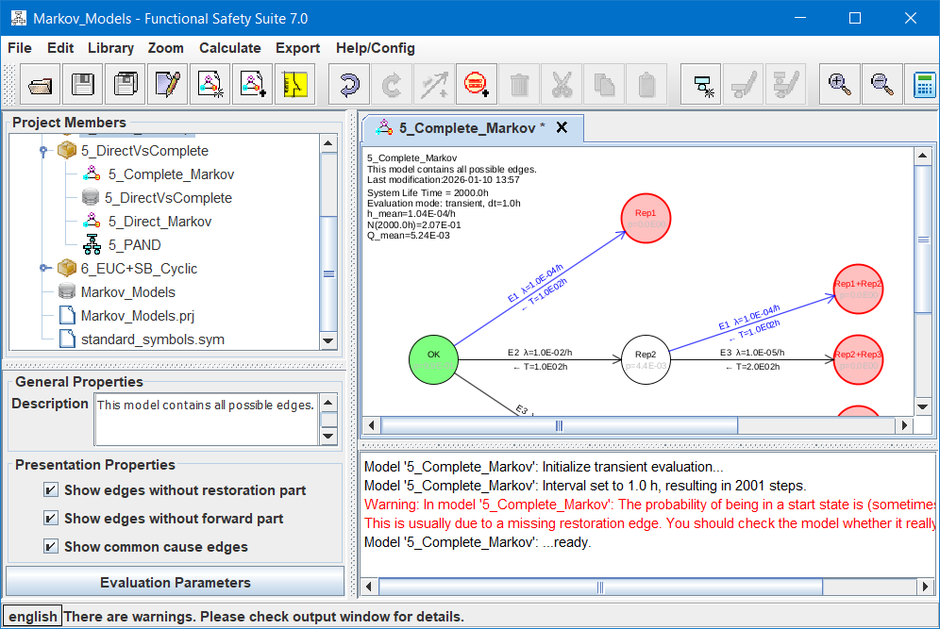Click the zoom in magnifier icon
940x629 pixels.
(838, 85)
